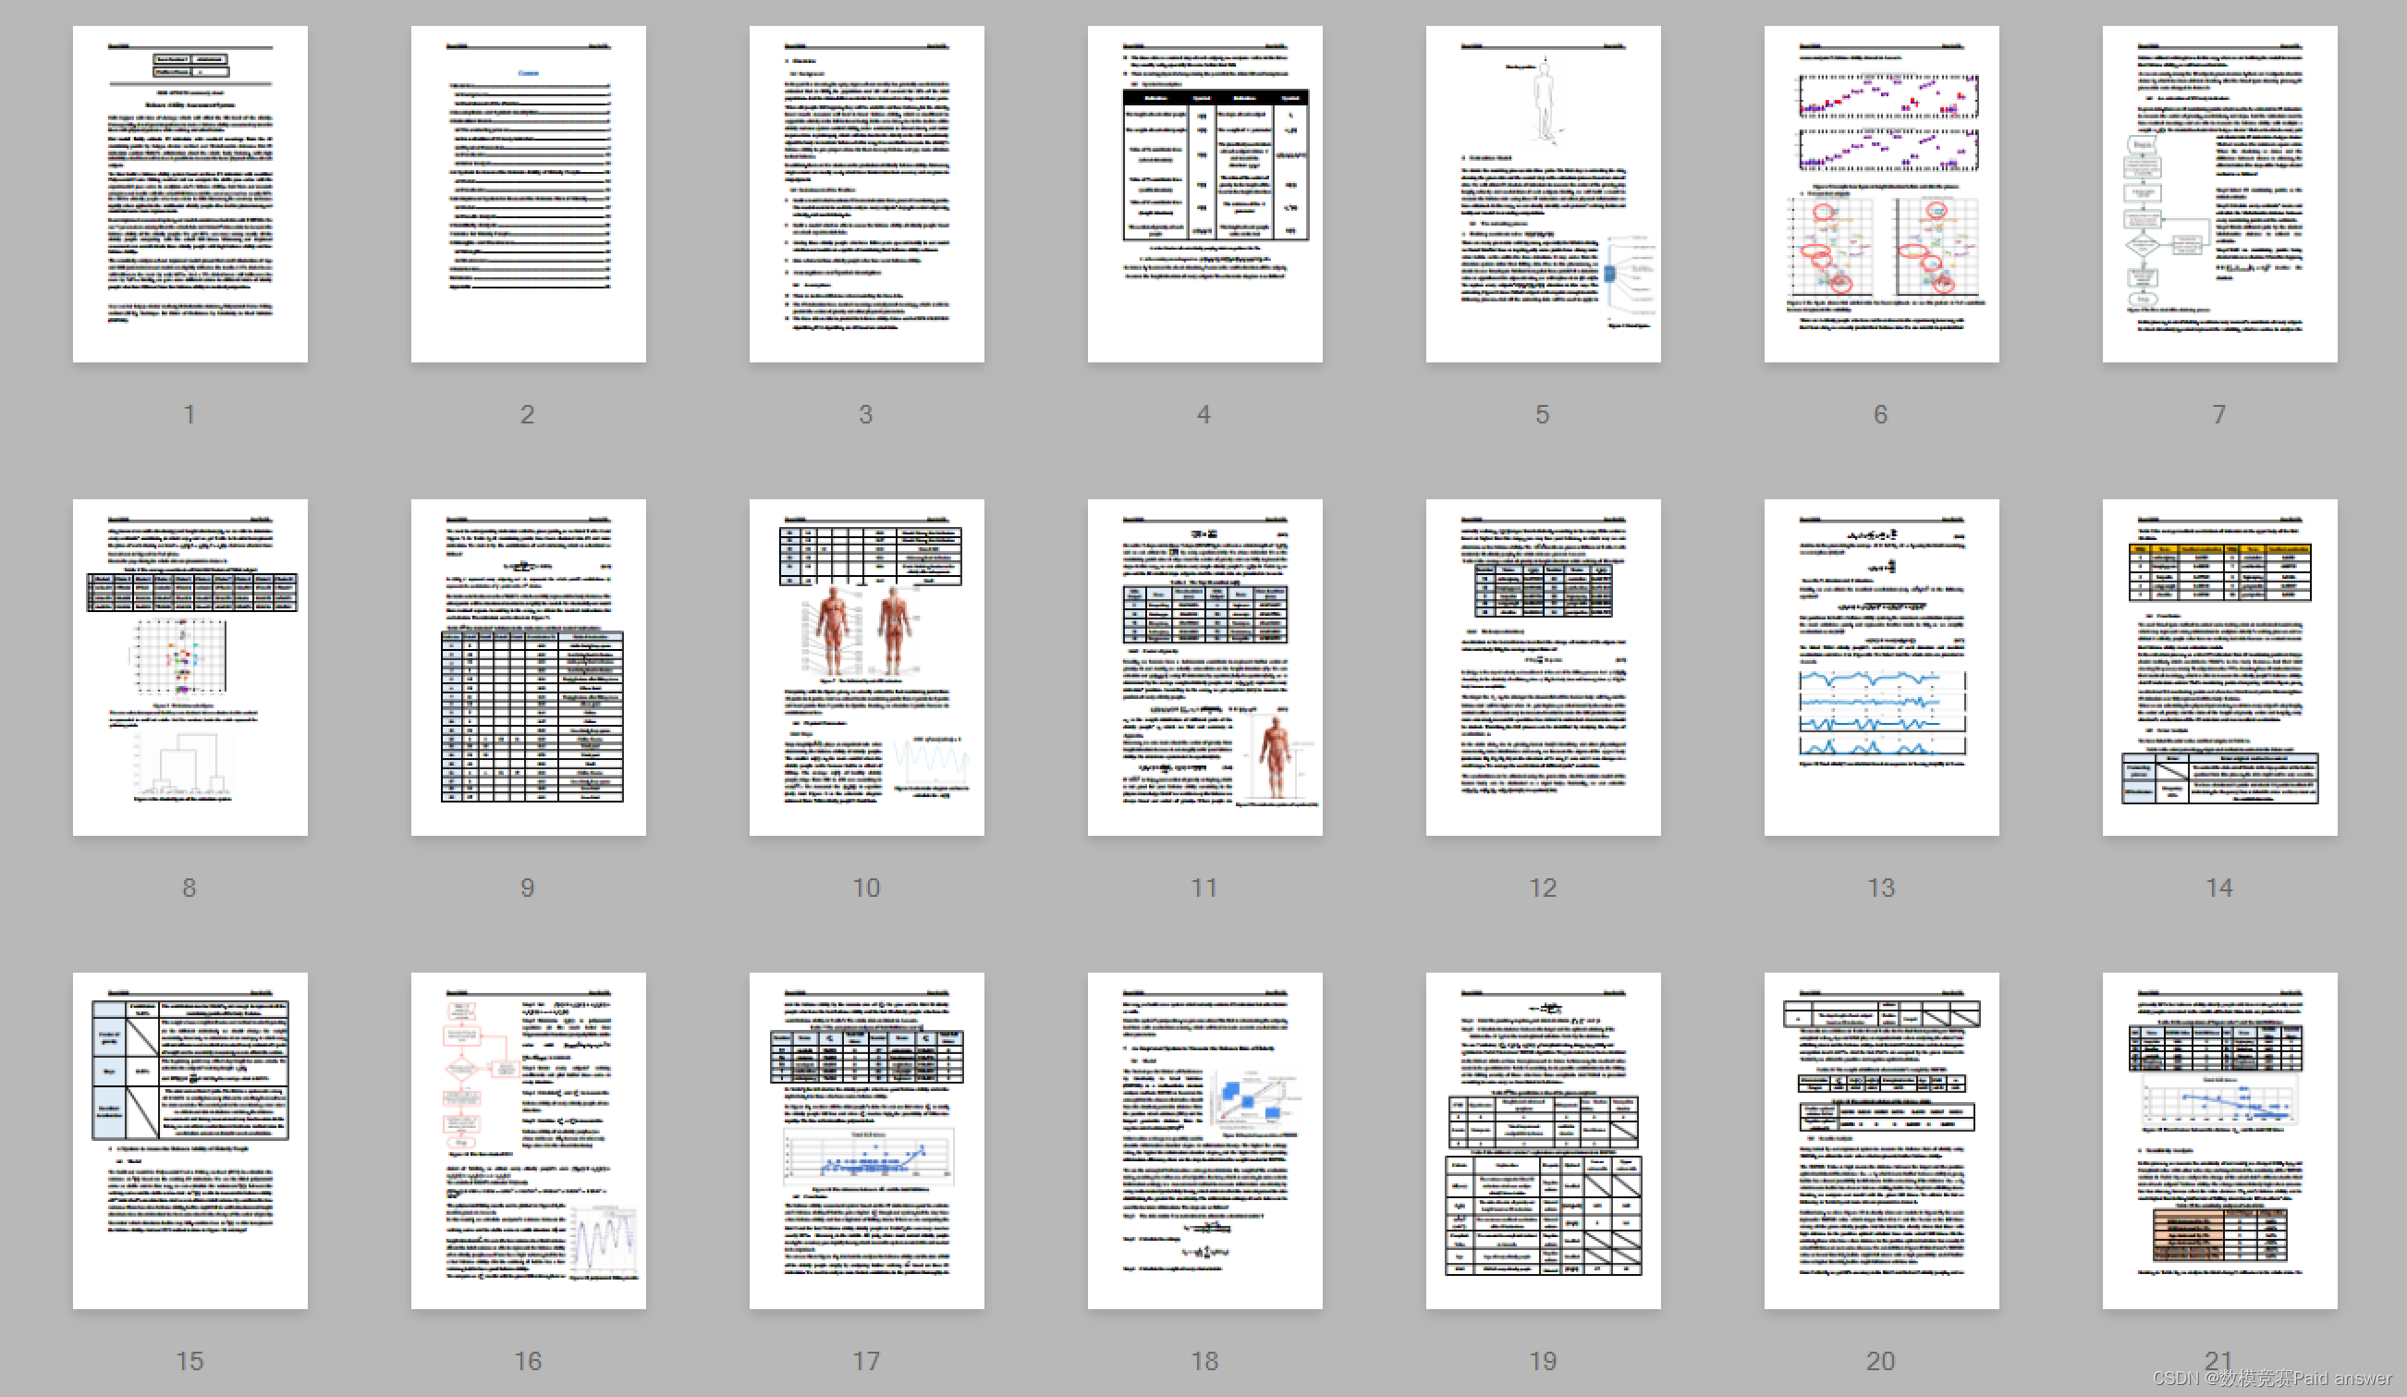The image size is (2407, 1397).
Task: Open page 3 thumbnail
Action: [x=866, y=194]
